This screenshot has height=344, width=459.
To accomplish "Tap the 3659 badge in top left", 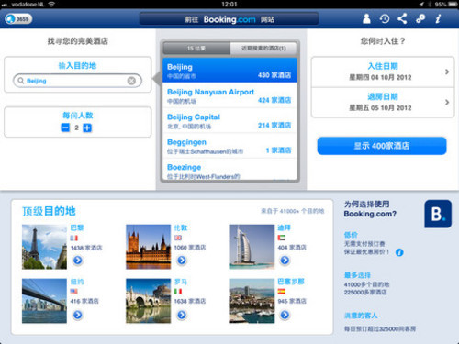I will pyautogui.click(x=18, y=19).
